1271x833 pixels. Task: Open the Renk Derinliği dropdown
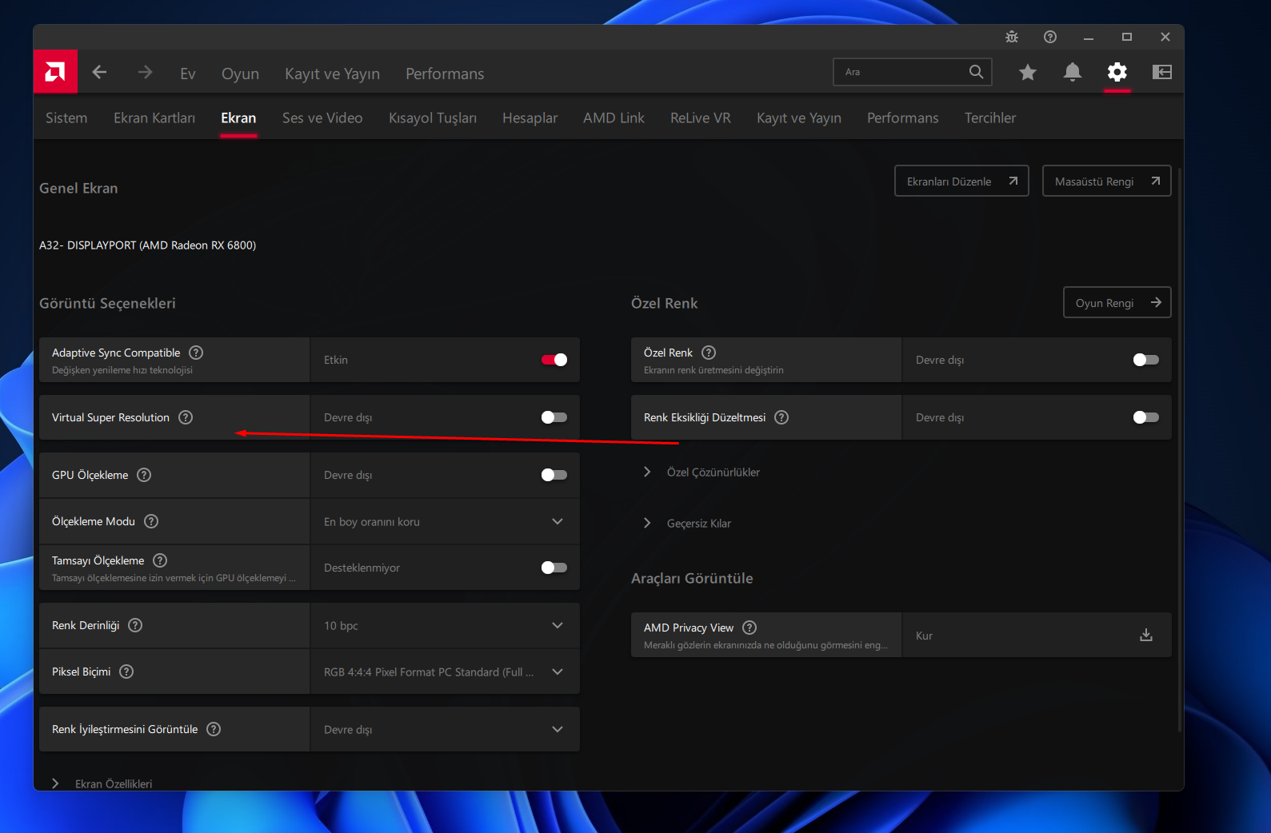pos(444,625)
